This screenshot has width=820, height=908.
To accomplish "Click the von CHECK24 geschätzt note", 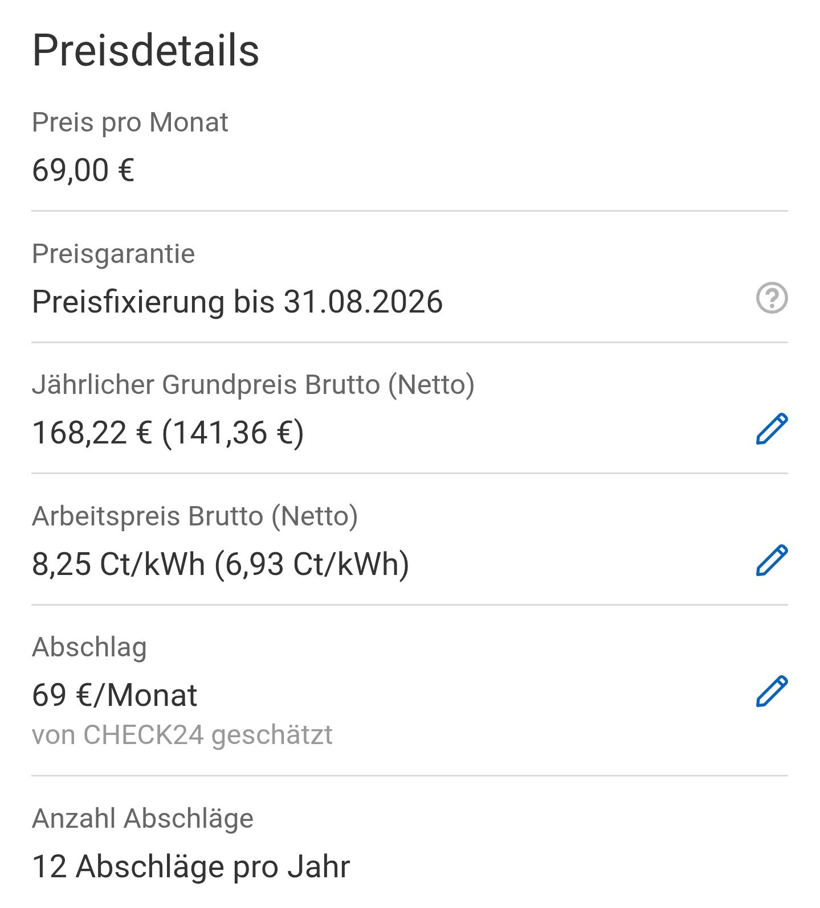I will click(182, 735).
